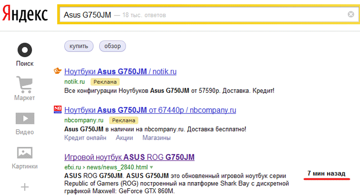Click the Кредит онлайн sitelink
Screen dimensions: 360x196
pos(85,138)
